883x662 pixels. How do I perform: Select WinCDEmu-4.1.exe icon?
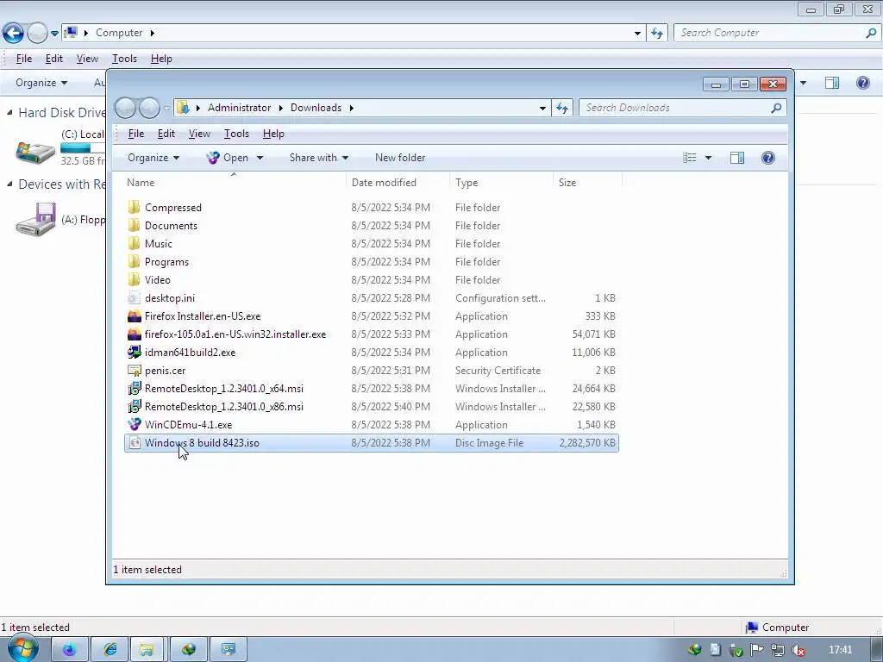[134, 424]
